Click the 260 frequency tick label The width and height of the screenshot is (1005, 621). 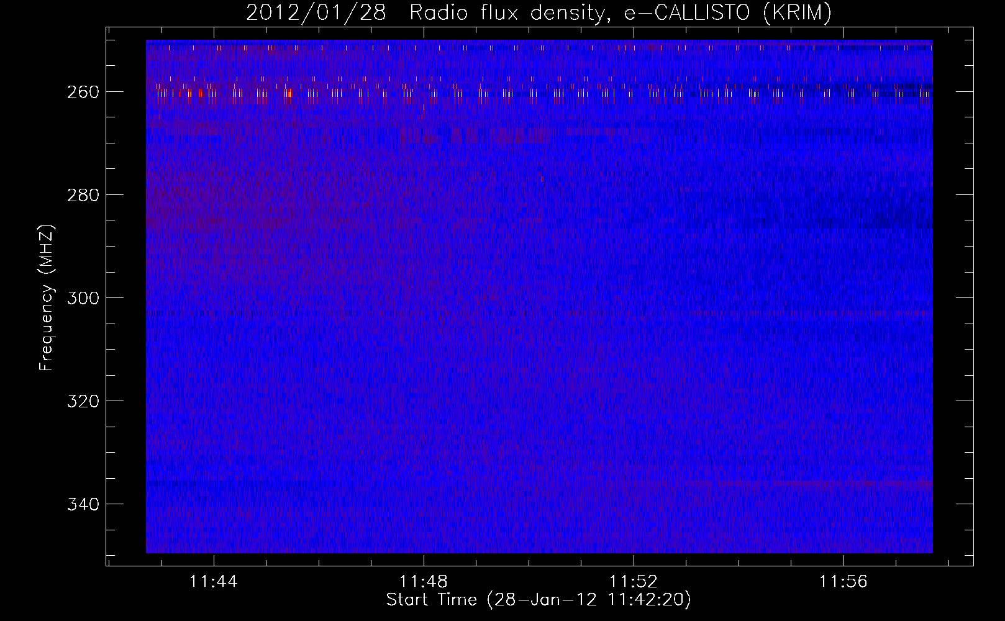[x=83, y=92]
